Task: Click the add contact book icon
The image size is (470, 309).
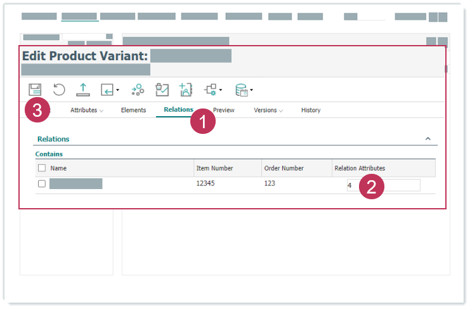Action: (x=185, y=89)
